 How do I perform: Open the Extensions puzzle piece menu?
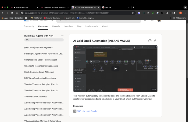click(x=167, y=13)
